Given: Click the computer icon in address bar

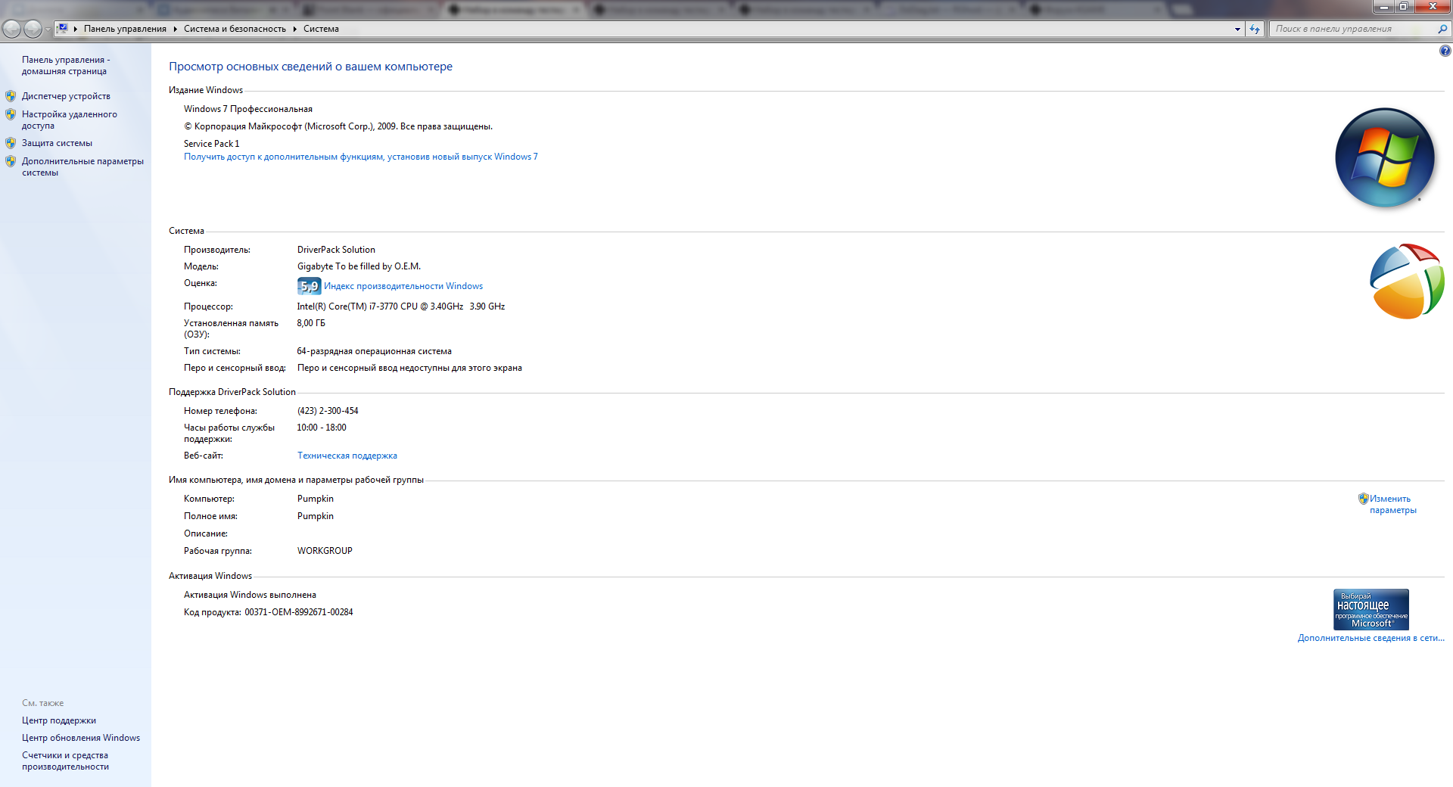Looking at the screenshot, I should coord(63,29).
